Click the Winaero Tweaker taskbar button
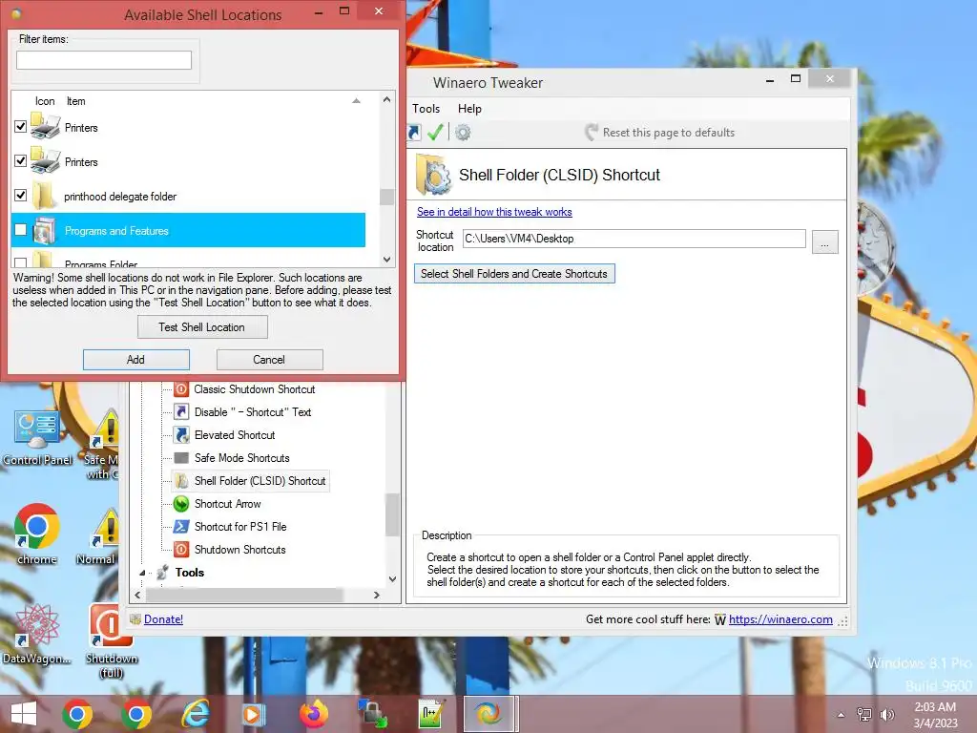Viewport: 977px width, 733px height. (490, 714)
